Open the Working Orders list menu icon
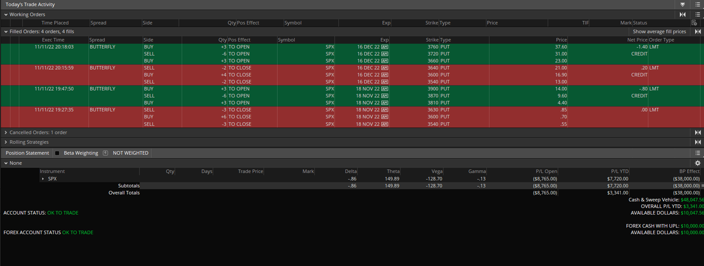 [698, 14]
